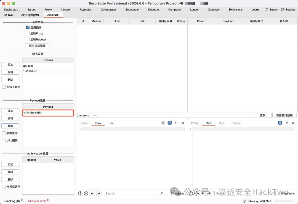The image size is (298, 204).
Task: Toggle word wrap icon in request editor
Action: tap(169, 123)
